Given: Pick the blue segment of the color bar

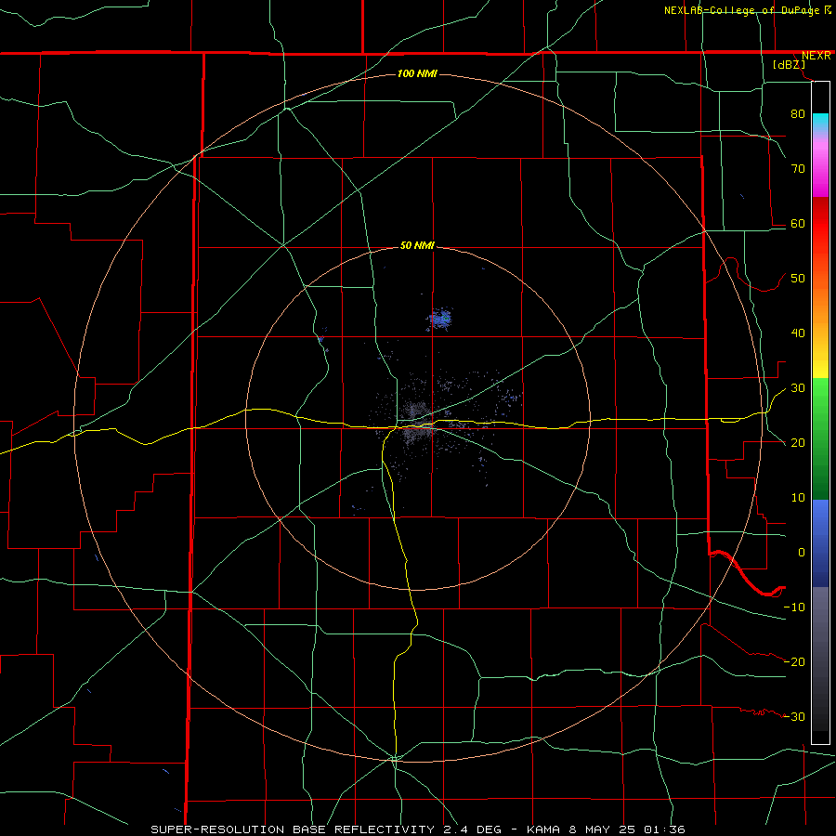Looking at the screenshot, I should 820,542.
